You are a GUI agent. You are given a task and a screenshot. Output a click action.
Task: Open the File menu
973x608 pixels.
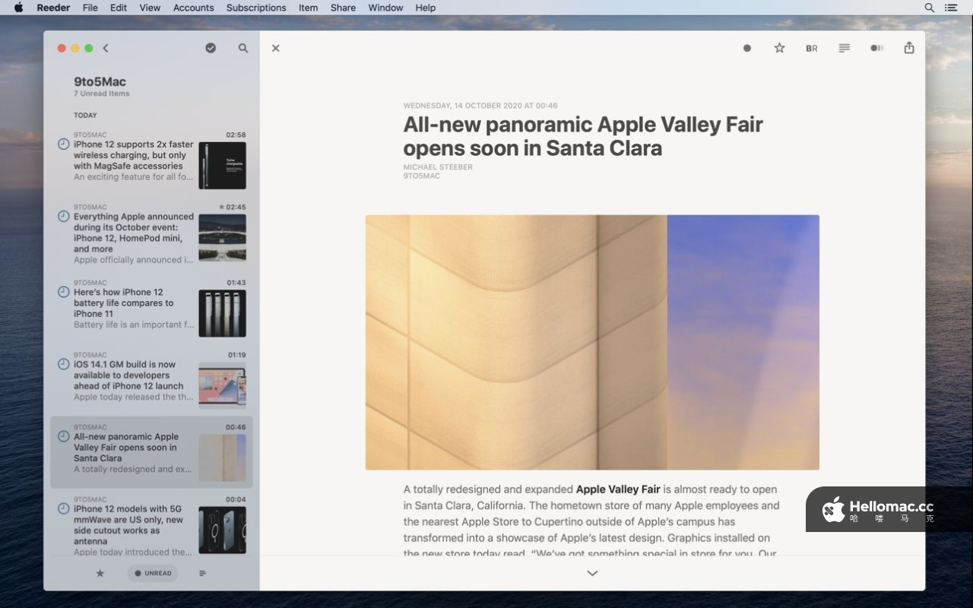[90, 8]
